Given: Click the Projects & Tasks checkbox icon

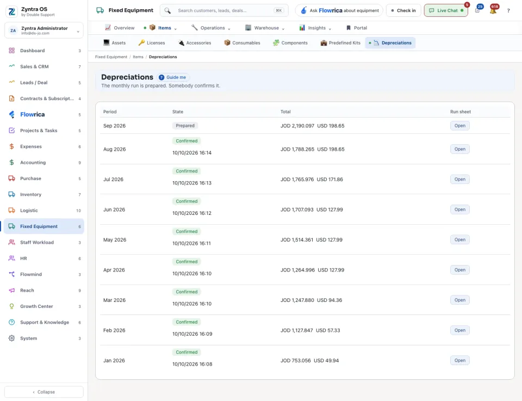Looking at the screenshot, I should [x=11, y=131].
